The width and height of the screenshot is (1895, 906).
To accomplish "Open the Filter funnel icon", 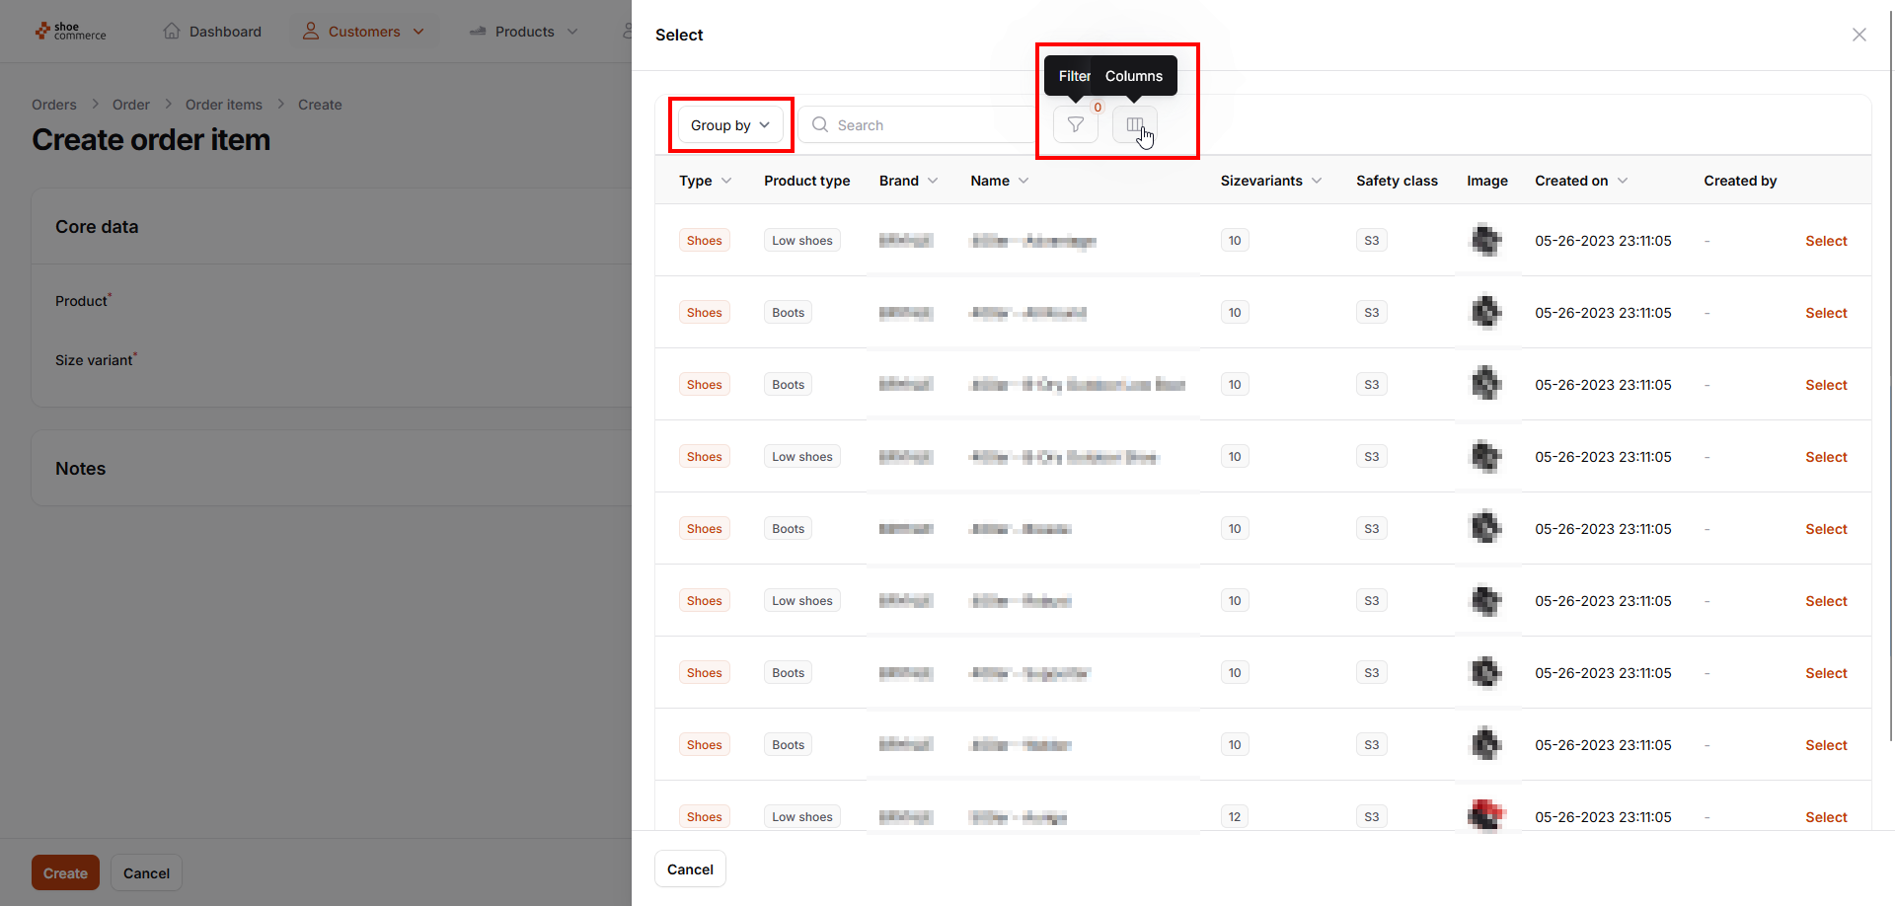I will tap(1076, 124).
